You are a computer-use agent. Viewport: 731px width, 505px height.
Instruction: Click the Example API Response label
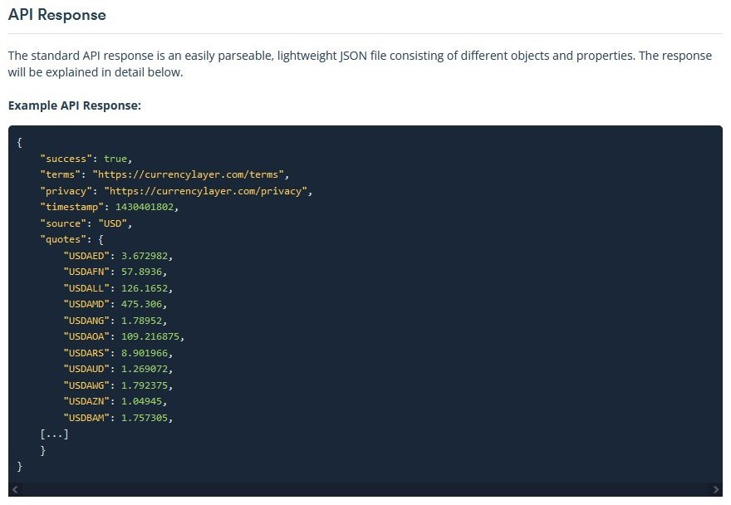(75, 105)
